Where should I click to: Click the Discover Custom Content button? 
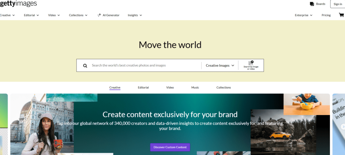[170, 147]
